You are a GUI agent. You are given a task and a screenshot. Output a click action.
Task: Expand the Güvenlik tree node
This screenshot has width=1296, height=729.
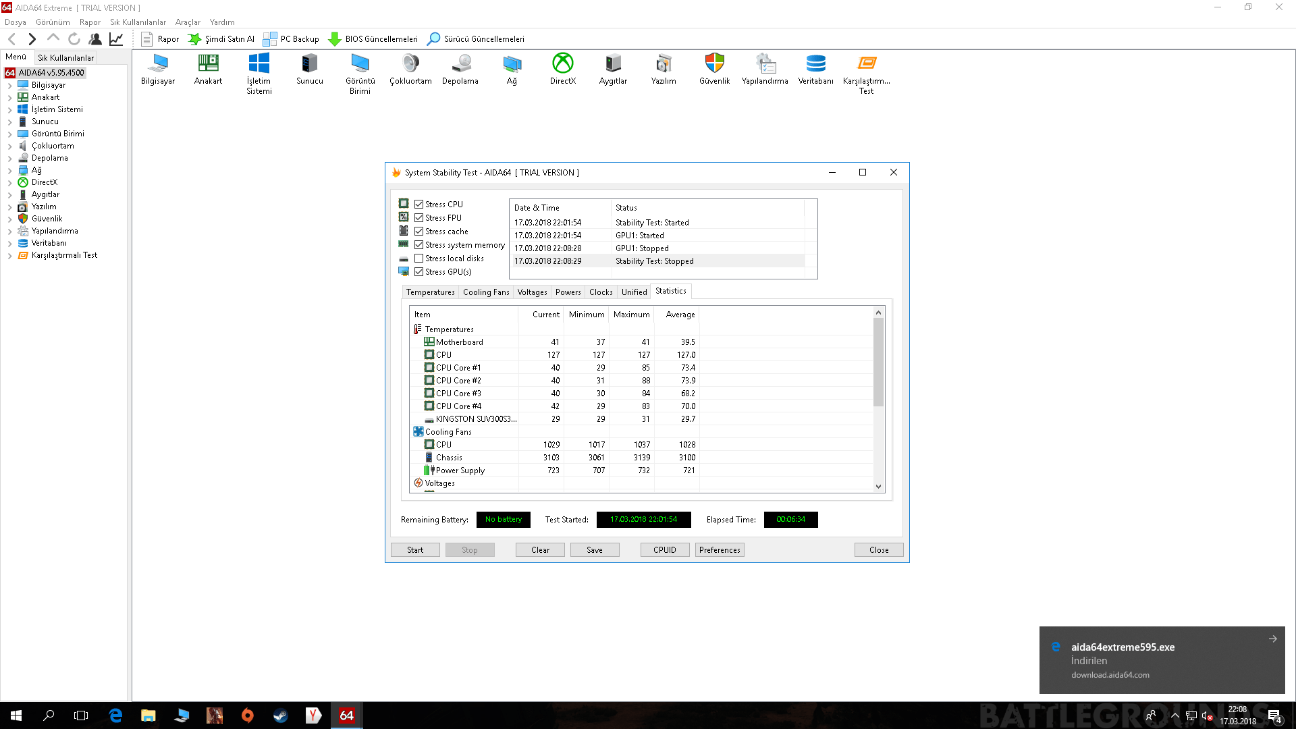pyautogui.click(x=9, y=219)
